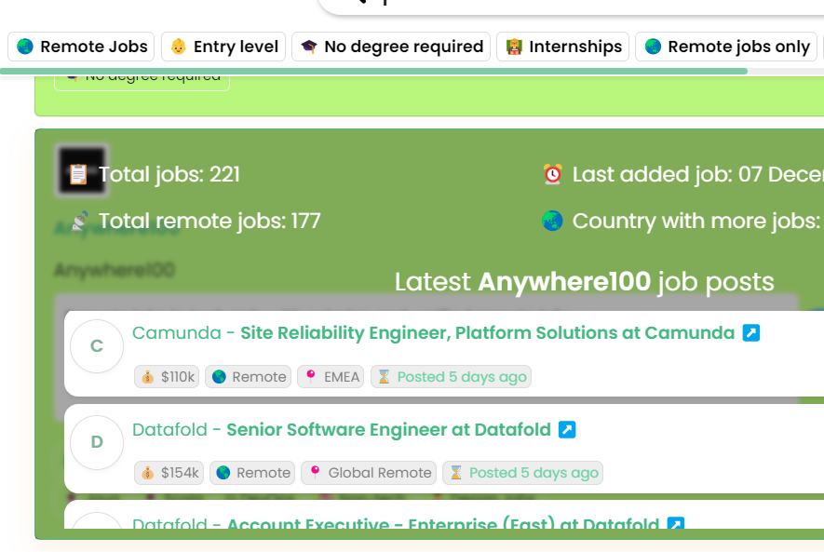
Task: Click the alarm clock icon beside Last added job
Action: [552, 174]
